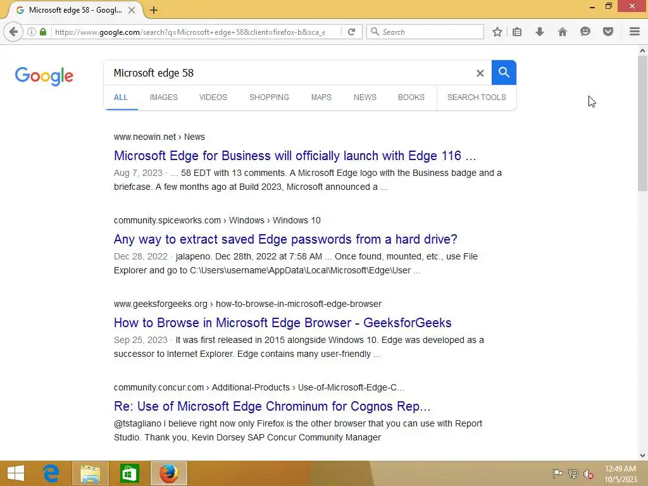Click scrollbar up arrow
This screenshot has height=486, width=648.
tap(642, 51)
